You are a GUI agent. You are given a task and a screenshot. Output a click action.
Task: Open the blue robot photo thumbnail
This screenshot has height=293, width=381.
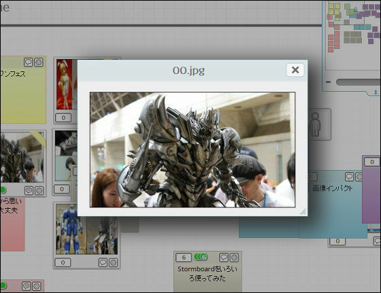[x=86, y=229]
